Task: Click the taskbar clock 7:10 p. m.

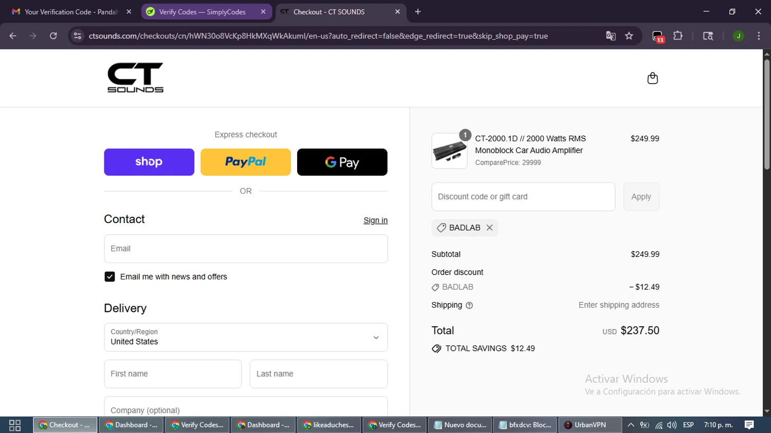Action: click(718, 425)
